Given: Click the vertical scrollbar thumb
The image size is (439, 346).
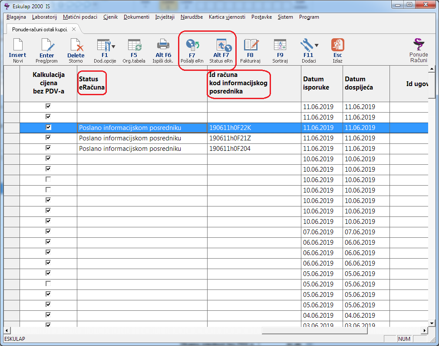Looking at the screenshot, I should 432,85.
